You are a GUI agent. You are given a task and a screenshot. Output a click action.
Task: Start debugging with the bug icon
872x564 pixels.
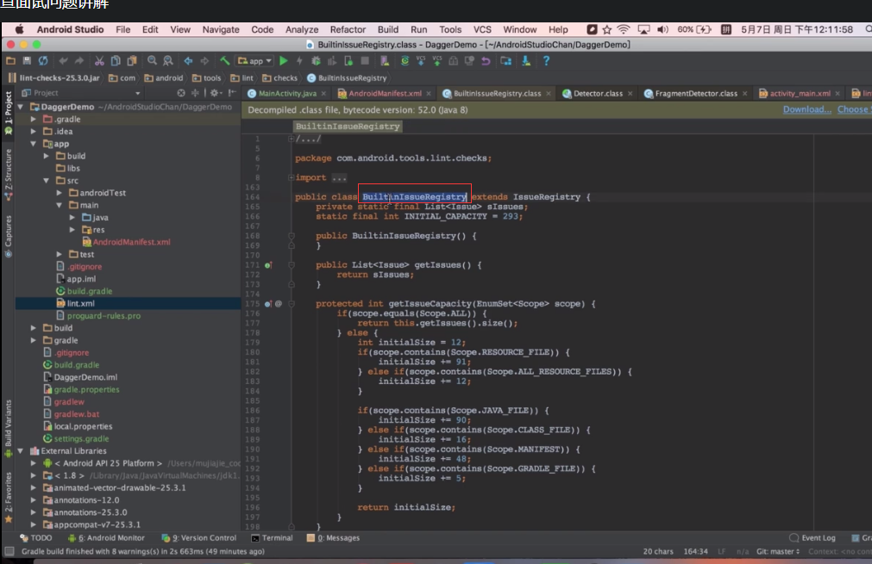click(316, 61)
